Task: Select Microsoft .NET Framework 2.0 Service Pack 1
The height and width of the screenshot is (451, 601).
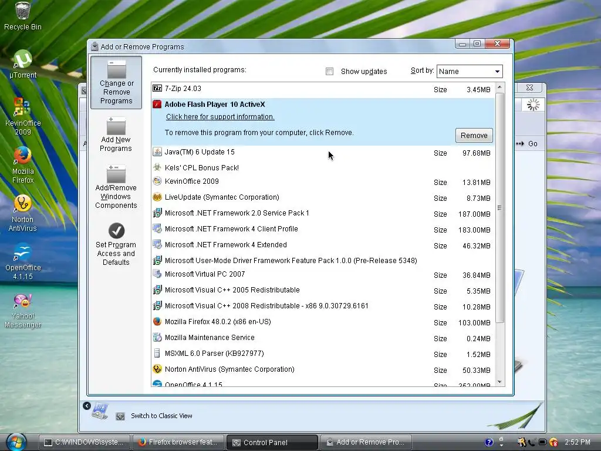Action: point(323,213)
